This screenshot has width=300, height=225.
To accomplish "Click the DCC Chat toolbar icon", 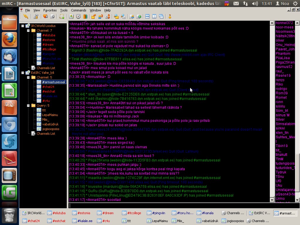I will coord(101,17).
